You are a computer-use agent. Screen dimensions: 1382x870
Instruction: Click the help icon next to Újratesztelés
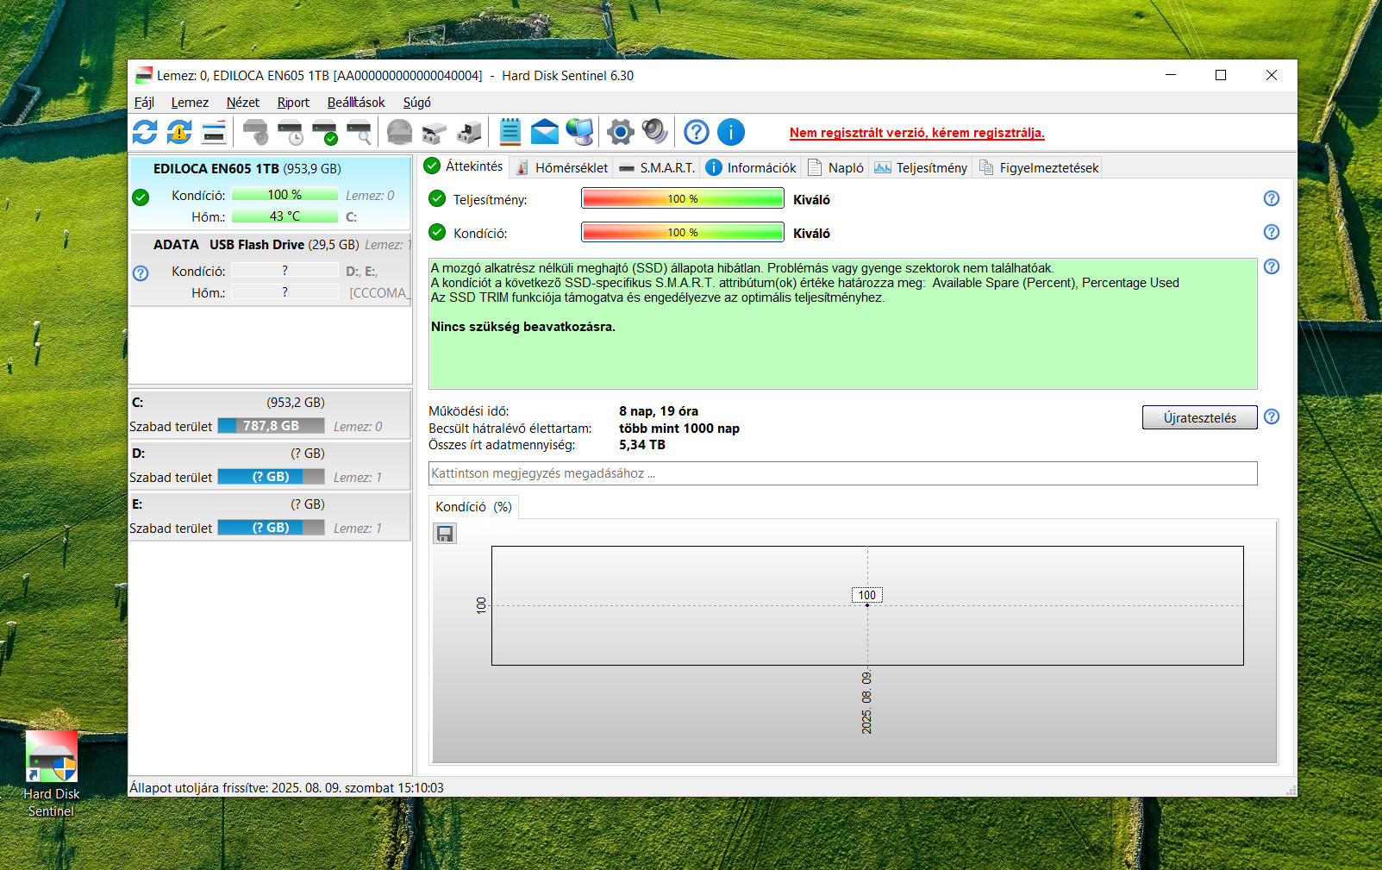pyautogui.click(x=1272, y=417)
